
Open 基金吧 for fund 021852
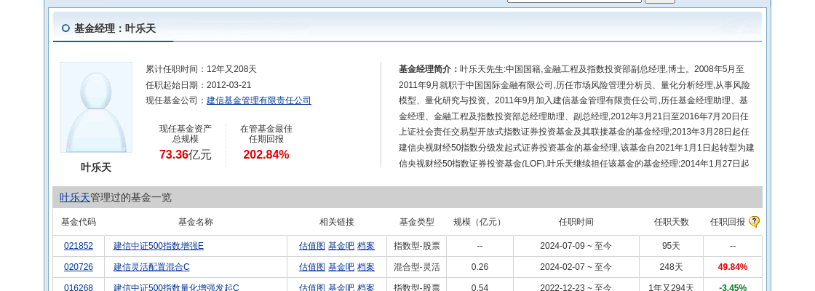341,247
